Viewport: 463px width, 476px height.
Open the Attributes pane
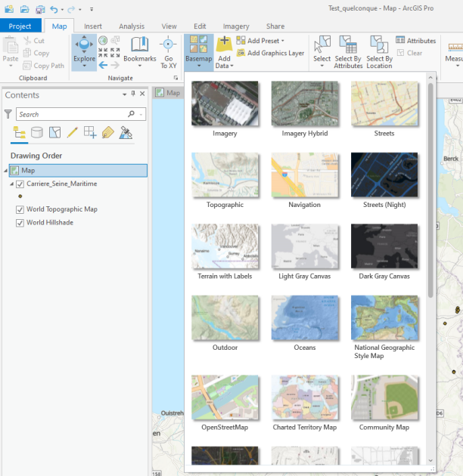point(416,40)
